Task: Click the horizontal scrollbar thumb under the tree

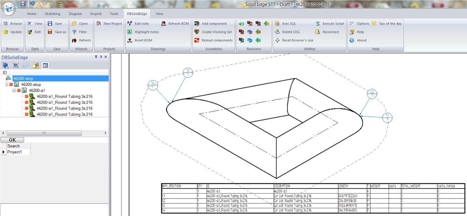Action: (x=44, y=133)
